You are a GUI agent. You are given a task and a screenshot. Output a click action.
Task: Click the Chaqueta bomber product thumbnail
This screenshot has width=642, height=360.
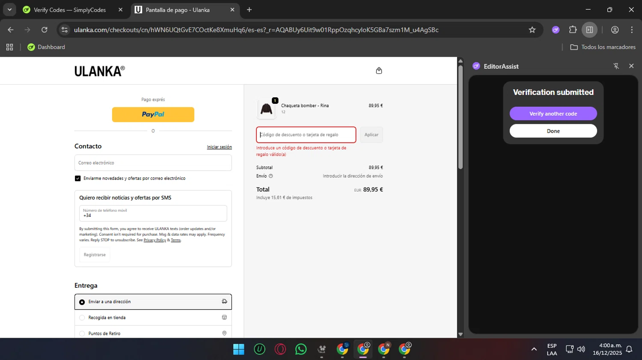point(266,109)
